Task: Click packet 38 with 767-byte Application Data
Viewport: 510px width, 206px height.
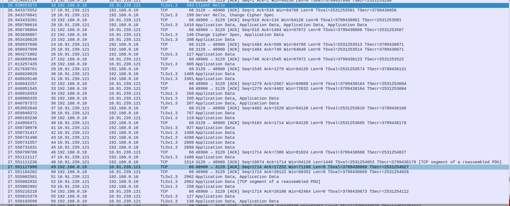Action: point(191,113)
